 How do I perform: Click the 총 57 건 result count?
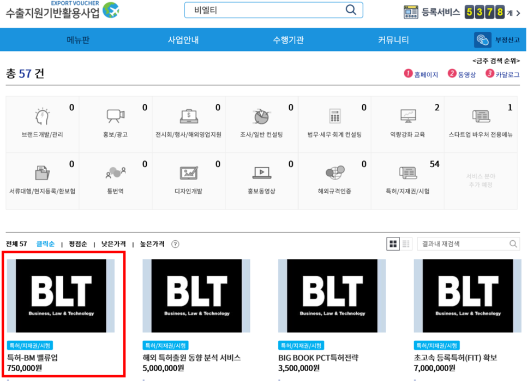pos(25,73)
